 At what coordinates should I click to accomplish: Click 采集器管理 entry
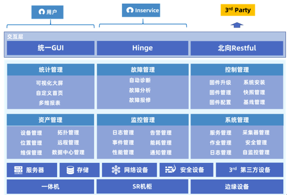[x=256, y=132]
